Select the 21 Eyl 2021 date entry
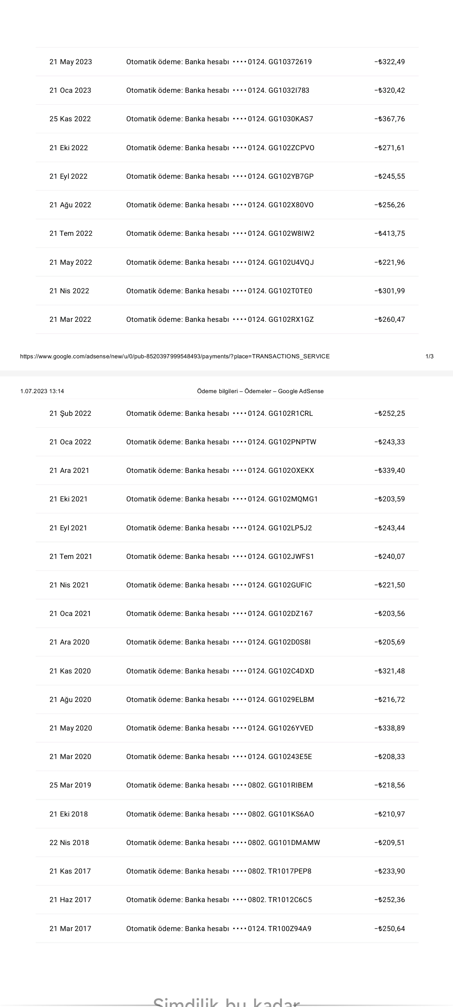 [x=68, y=528]
